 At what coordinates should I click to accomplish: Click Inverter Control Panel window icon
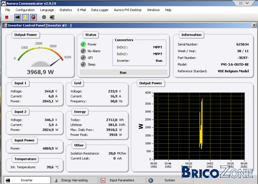[x=5, y=25]
